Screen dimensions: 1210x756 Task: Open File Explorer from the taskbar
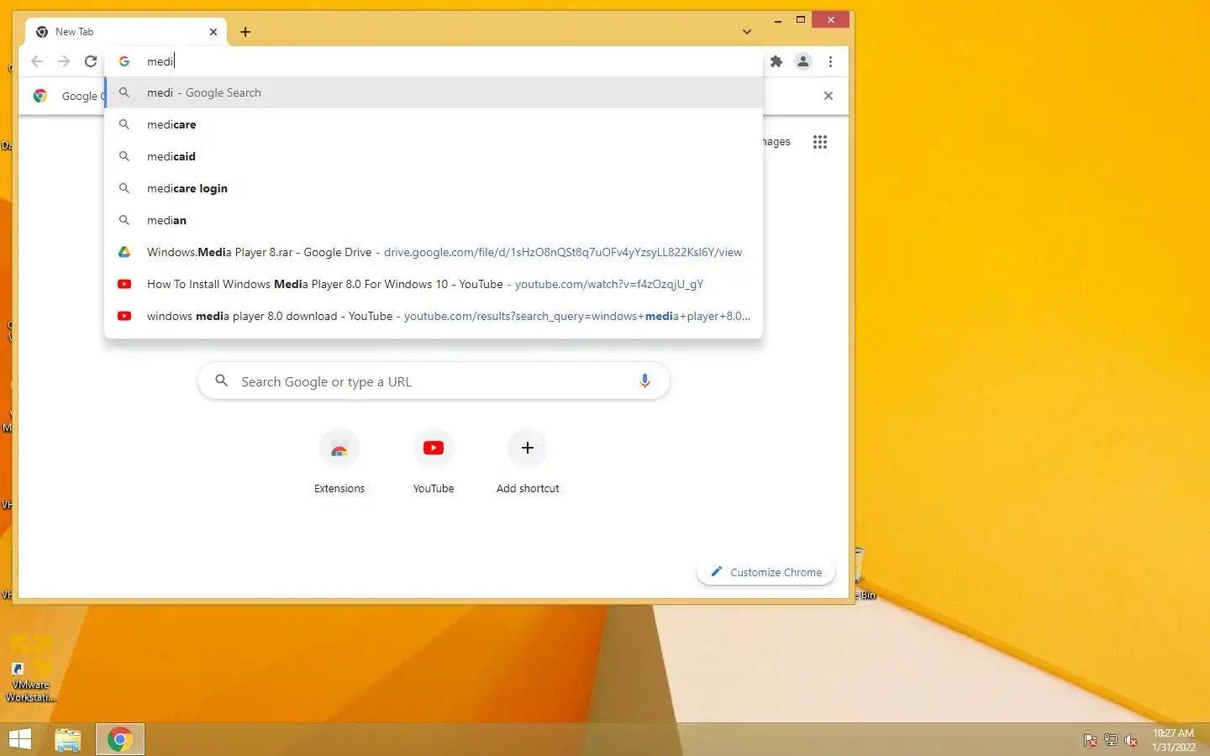pyautogui.click(x=68, y=739)
